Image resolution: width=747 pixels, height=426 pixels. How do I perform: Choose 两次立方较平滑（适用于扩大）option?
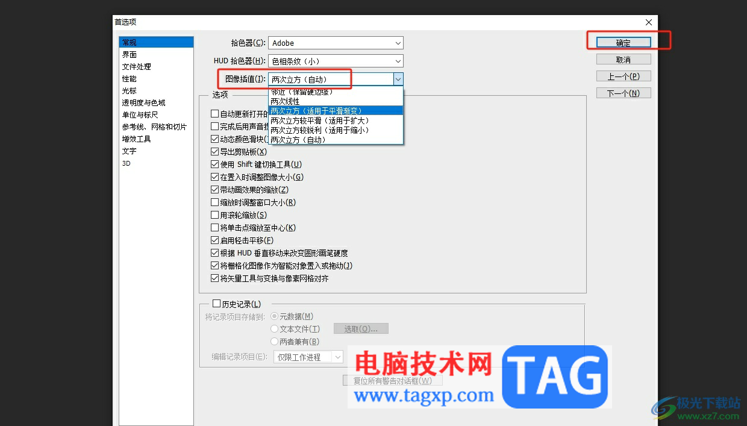pyautogui.click(x=336, y=120)
